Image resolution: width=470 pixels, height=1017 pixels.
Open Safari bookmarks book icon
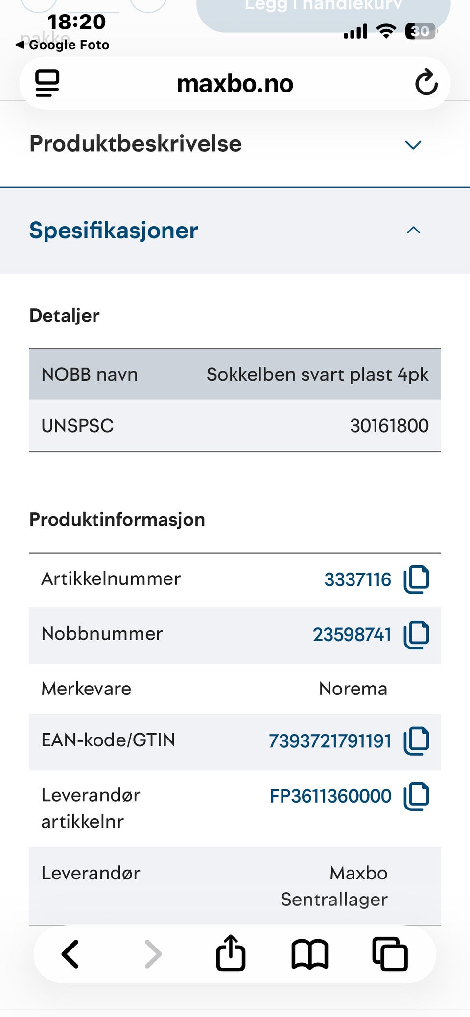(309, 954)
